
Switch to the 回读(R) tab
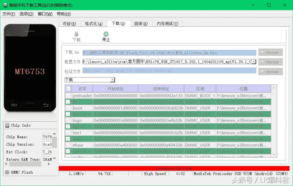click(141, 24)
